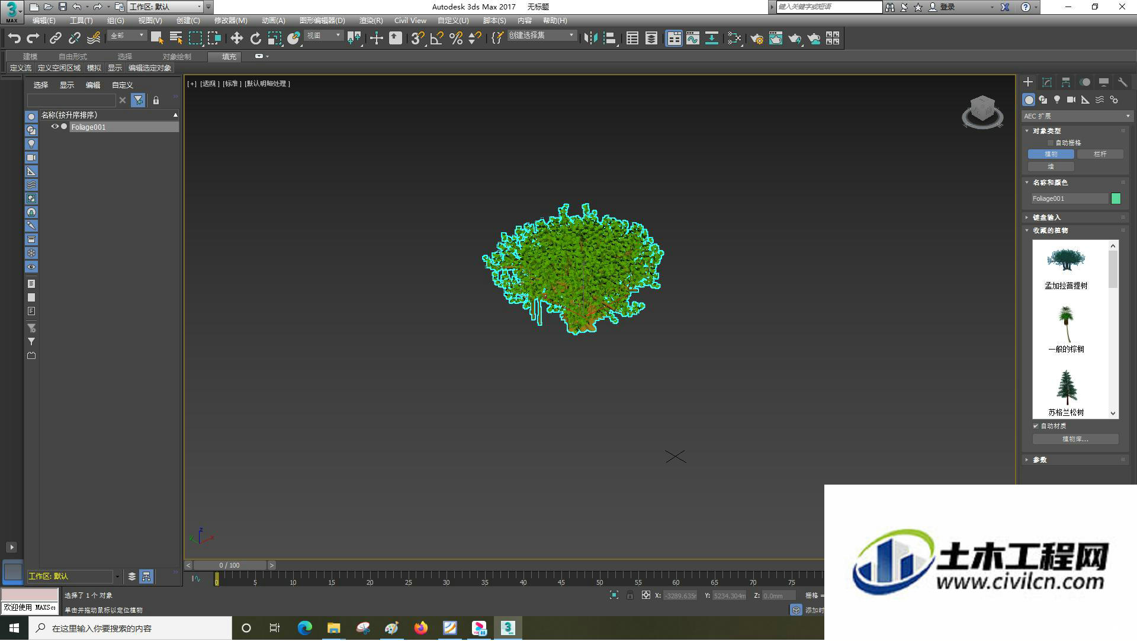
Task: Pick the Rectangular Selection Region tool
Action: click(x=195, y=39)
